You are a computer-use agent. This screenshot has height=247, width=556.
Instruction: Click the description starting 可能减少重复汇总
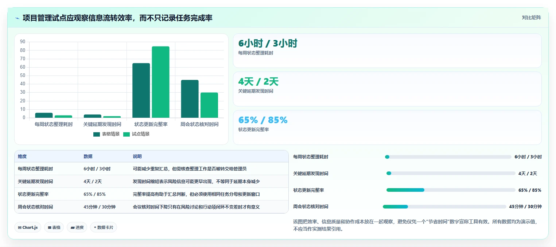point(190,169)
